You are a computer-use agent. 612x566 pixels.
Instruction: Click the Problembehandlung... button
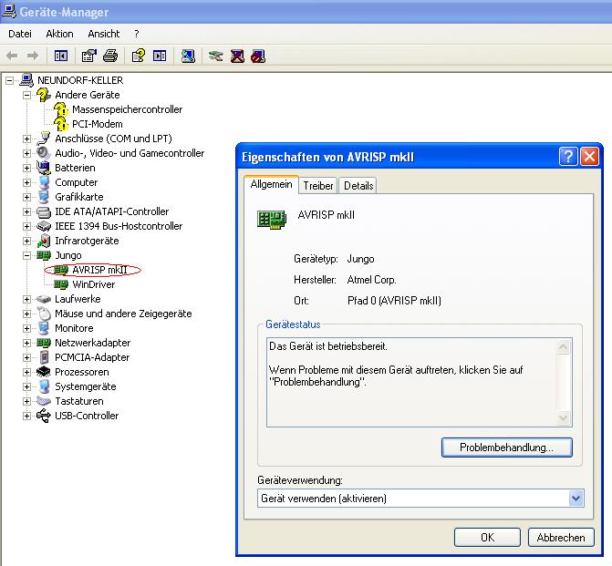506,448
